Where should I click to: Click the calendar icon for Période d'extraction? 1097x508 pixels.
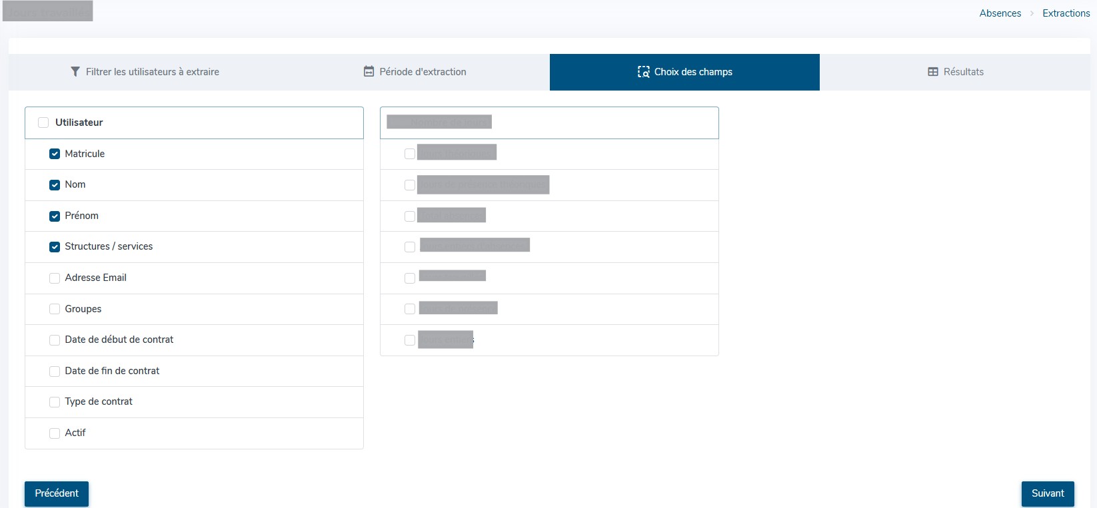(369, 72)
